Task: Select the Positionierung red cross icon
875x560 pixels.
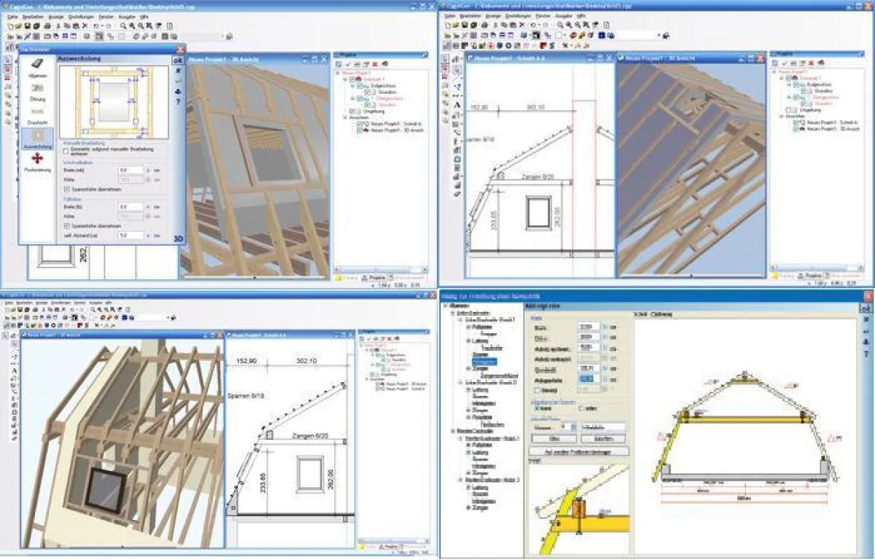Action: (x=37, y=159)
